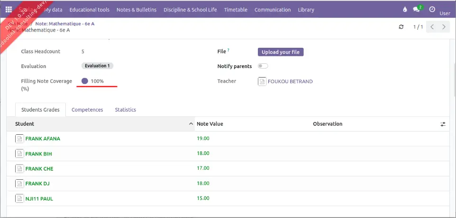Click the refresh record icon
Screen dimensions: 456x218
(401, 27)
